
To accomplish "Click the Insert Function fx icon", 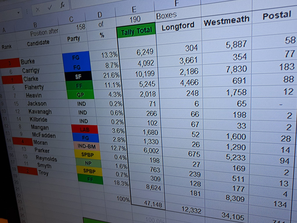I will pos(62,5).
